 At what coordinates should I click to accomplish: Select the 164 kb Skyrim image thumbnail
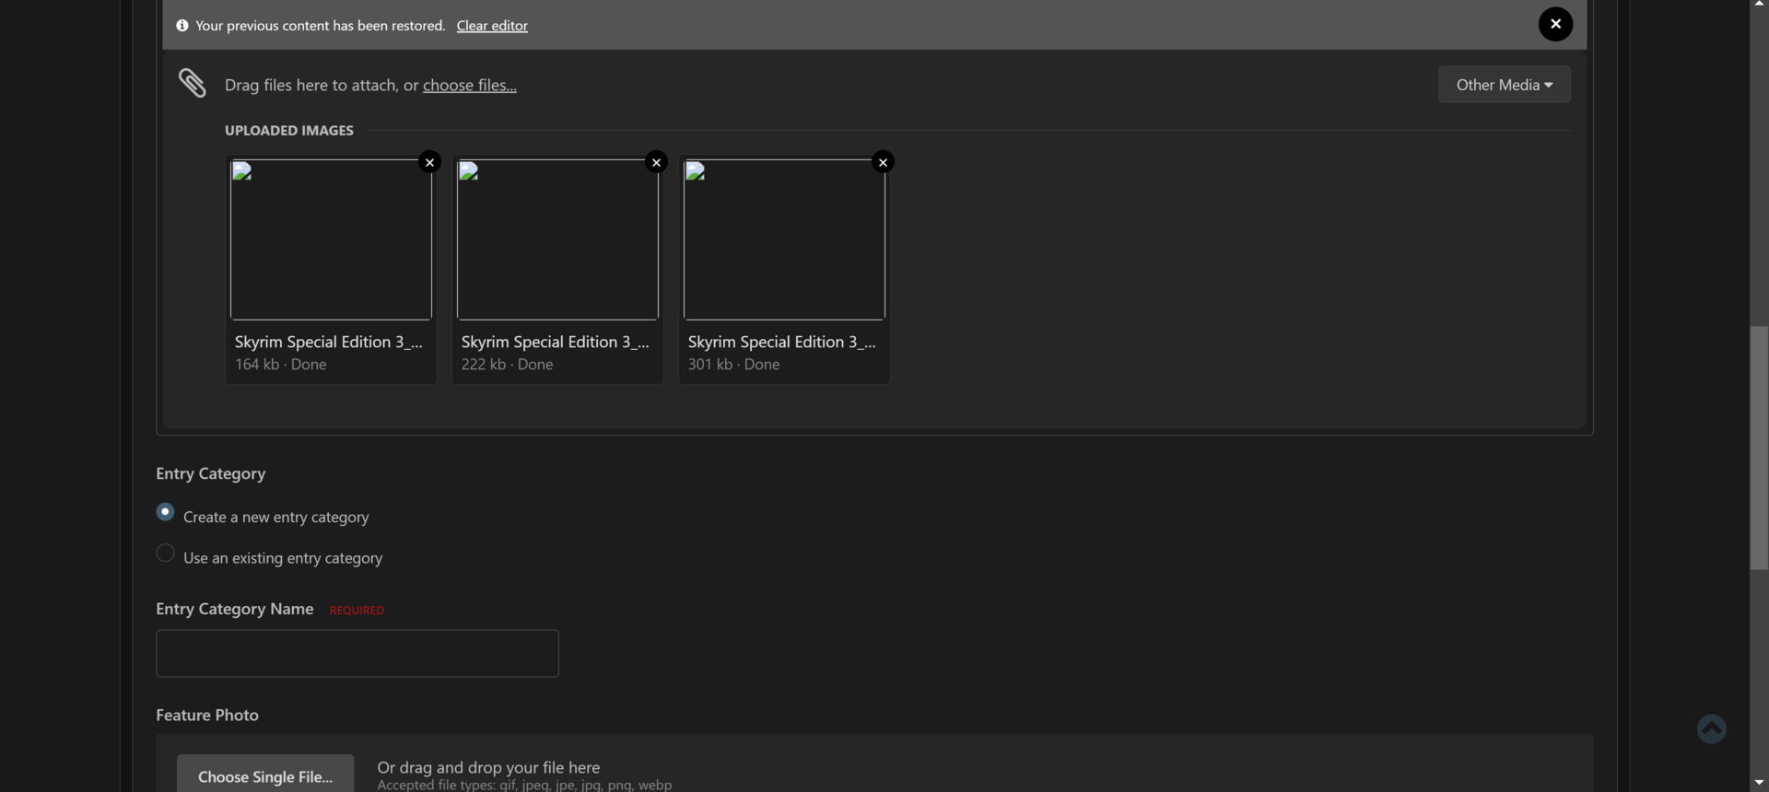click(x=331, y=239)
